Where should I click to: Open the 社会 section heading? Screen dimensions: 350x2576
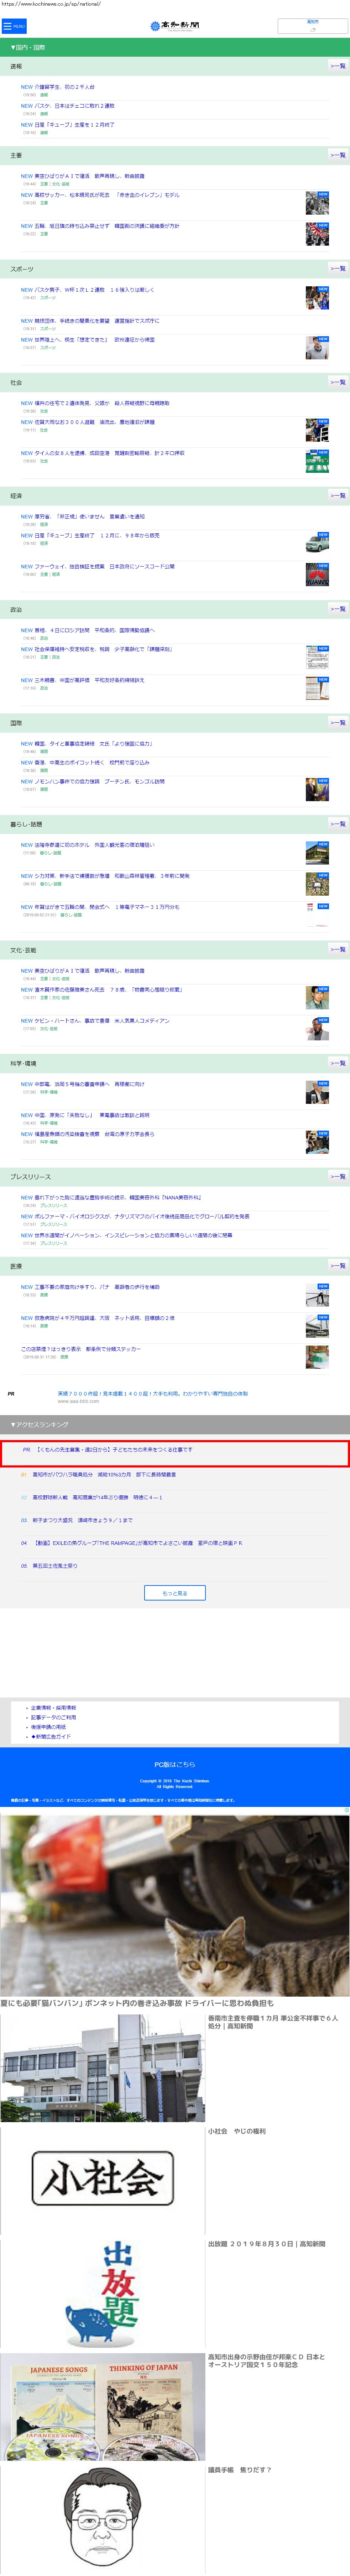[x=16, y=382]
